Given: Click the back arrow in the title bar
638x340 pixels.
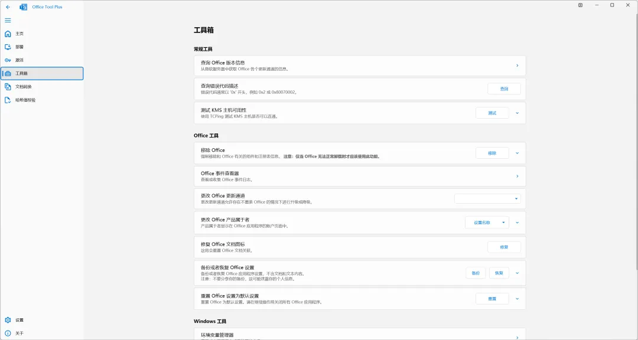Looking at the screenshot, I should [x=8, y=7].
